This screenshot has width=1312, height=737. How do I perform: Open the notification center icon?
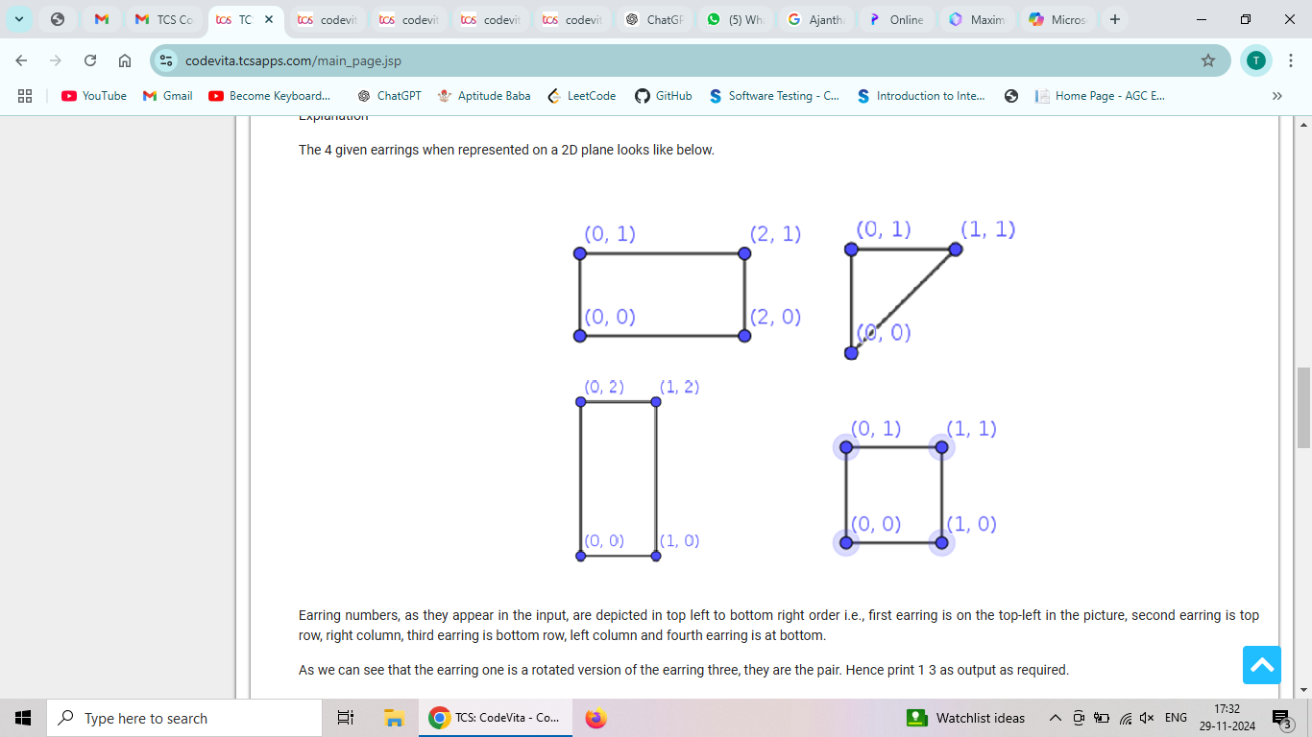point(1282,718)
